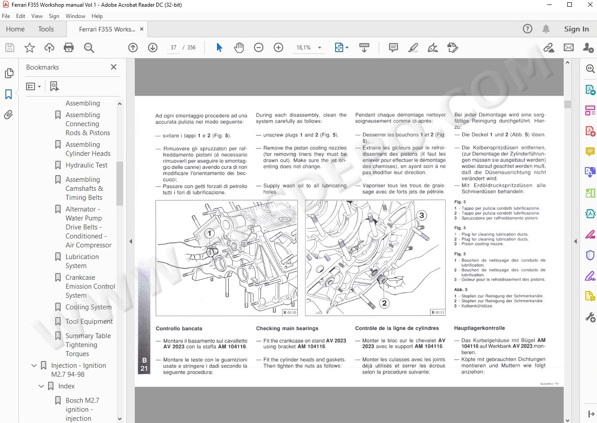Open the zoom level dropdown
The image size is (597, 423).
(x=320, y=48)
